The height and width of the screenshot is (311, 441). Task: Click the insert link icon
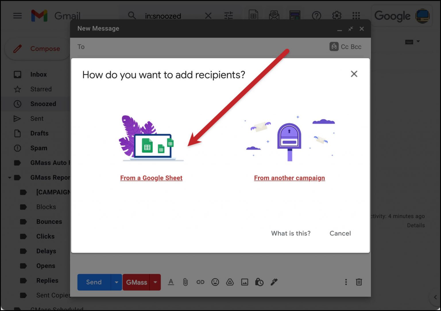(x=200, y=282)
